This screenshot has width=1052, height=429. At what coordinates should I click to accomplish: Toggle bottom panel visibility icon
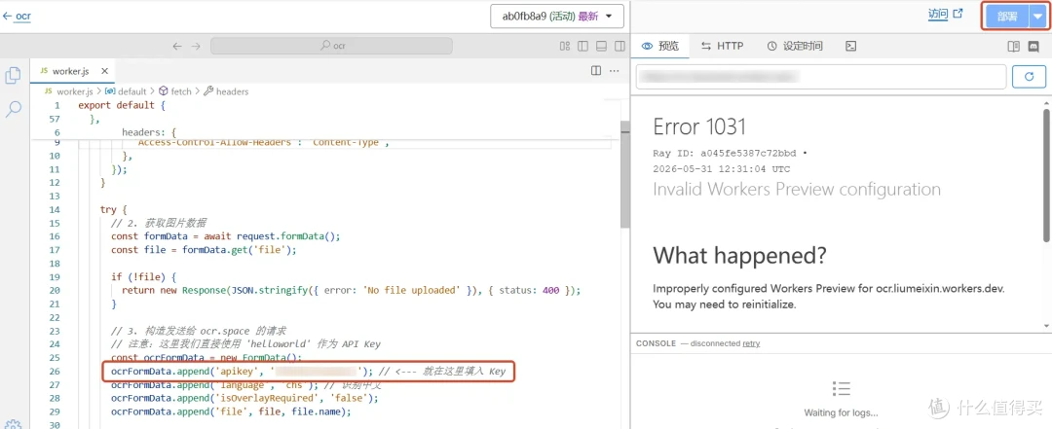[601, 47]
